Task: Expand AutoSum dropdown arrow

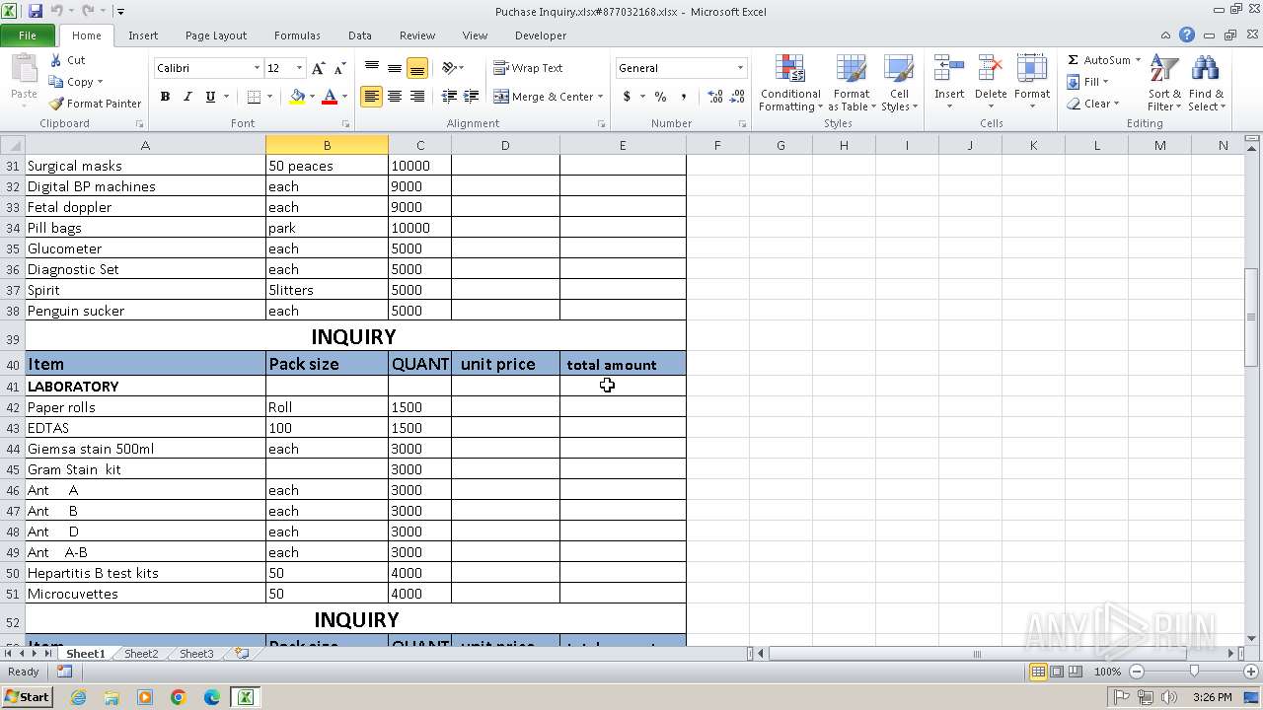Action: coord(1138,60)
